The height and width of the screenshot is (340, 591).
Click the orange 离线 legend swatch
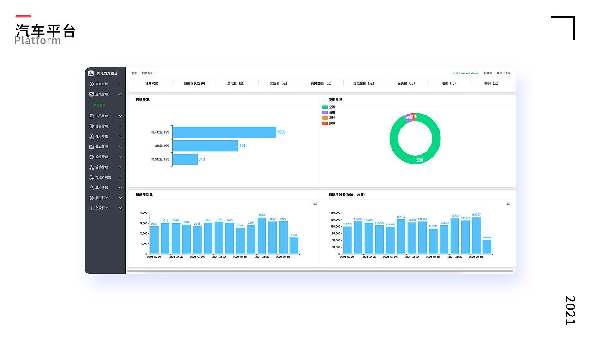point(325,118)
